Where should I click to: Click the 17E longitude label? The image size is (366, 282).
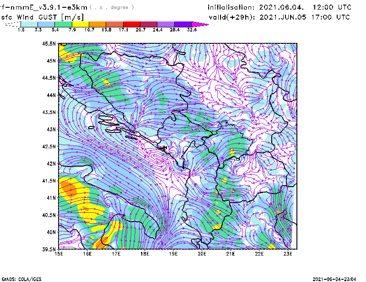pos(116,254)
